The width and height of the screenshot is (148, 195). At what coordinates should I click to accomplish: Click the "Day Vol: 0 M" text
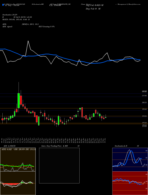tap(93, 9)
